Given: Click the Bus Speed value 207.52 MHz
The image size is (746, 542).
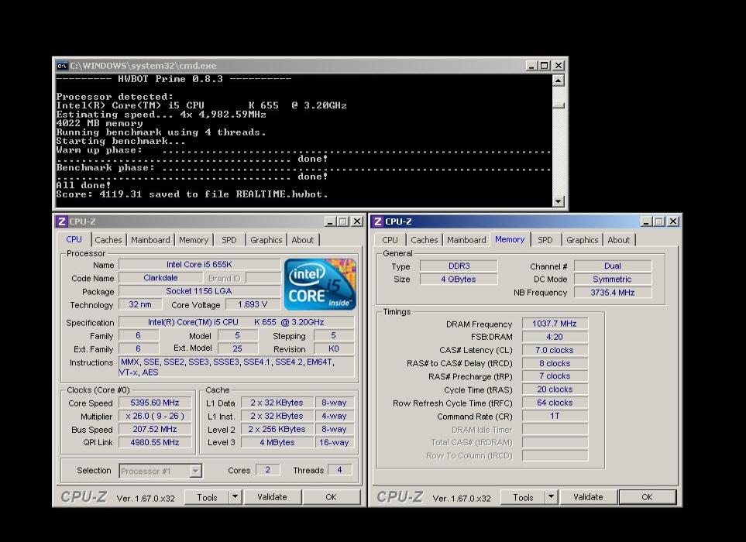Looking at the screenshot, I should coord(155,429).
